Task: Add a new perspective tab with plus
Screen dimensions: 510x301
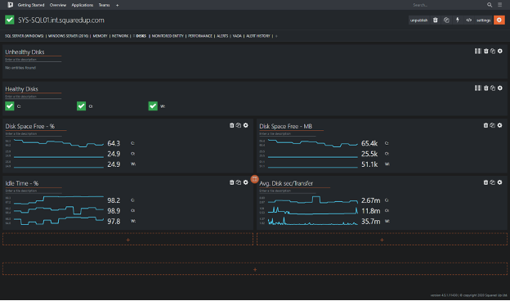Action: click(x=276, y=36)
